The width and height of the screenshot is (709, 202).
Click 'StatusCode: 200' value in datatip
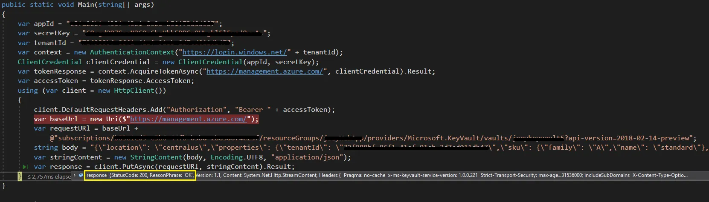tap(129, 175)
